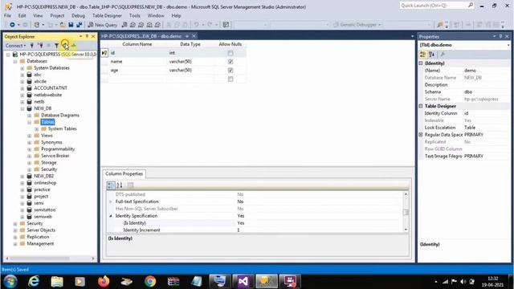Viewport: 514px width, 289px height.
Task: Click the Undo icon in the toolbar
Action: point(196,25)
